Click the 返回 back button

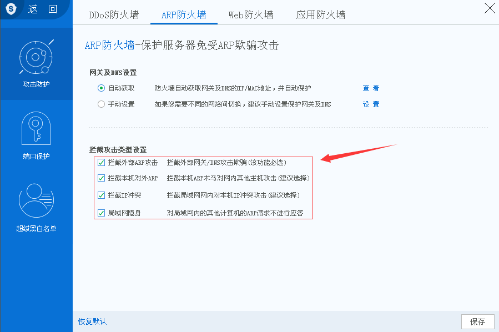tap(43, 9)
